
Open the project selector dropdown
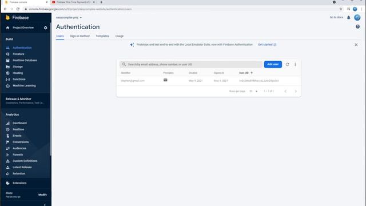[69, 18]
